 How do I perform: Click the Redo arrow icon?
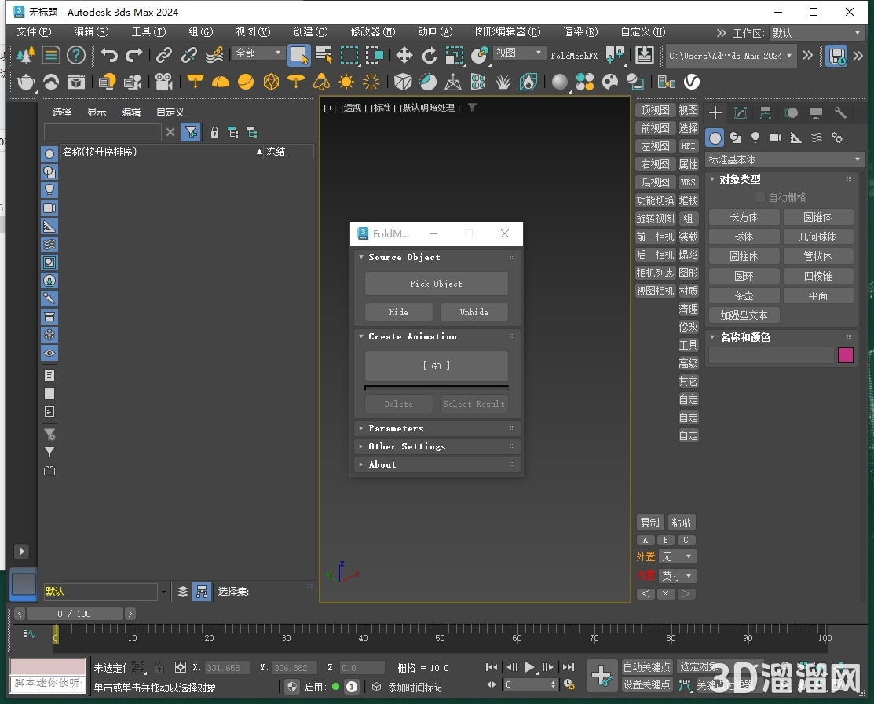pos(133,55)
